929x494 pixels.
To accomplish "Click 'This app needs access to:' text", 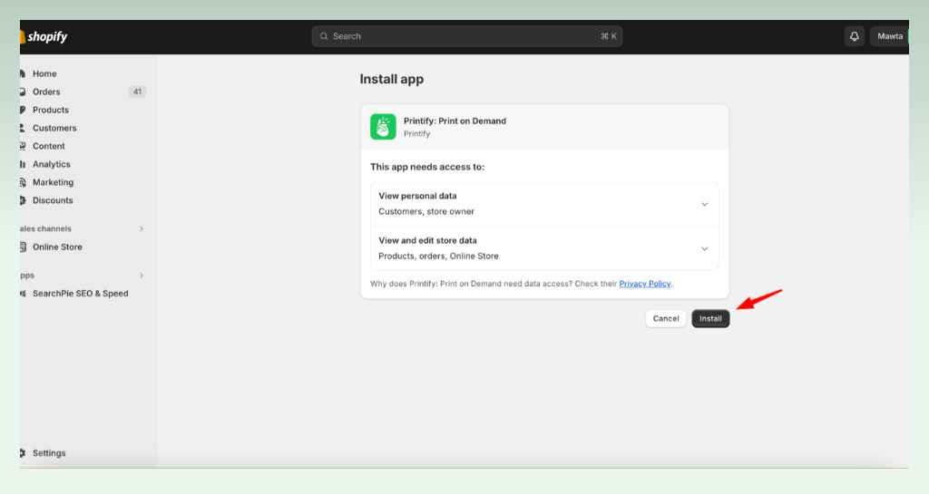I will tap(427, 167).
